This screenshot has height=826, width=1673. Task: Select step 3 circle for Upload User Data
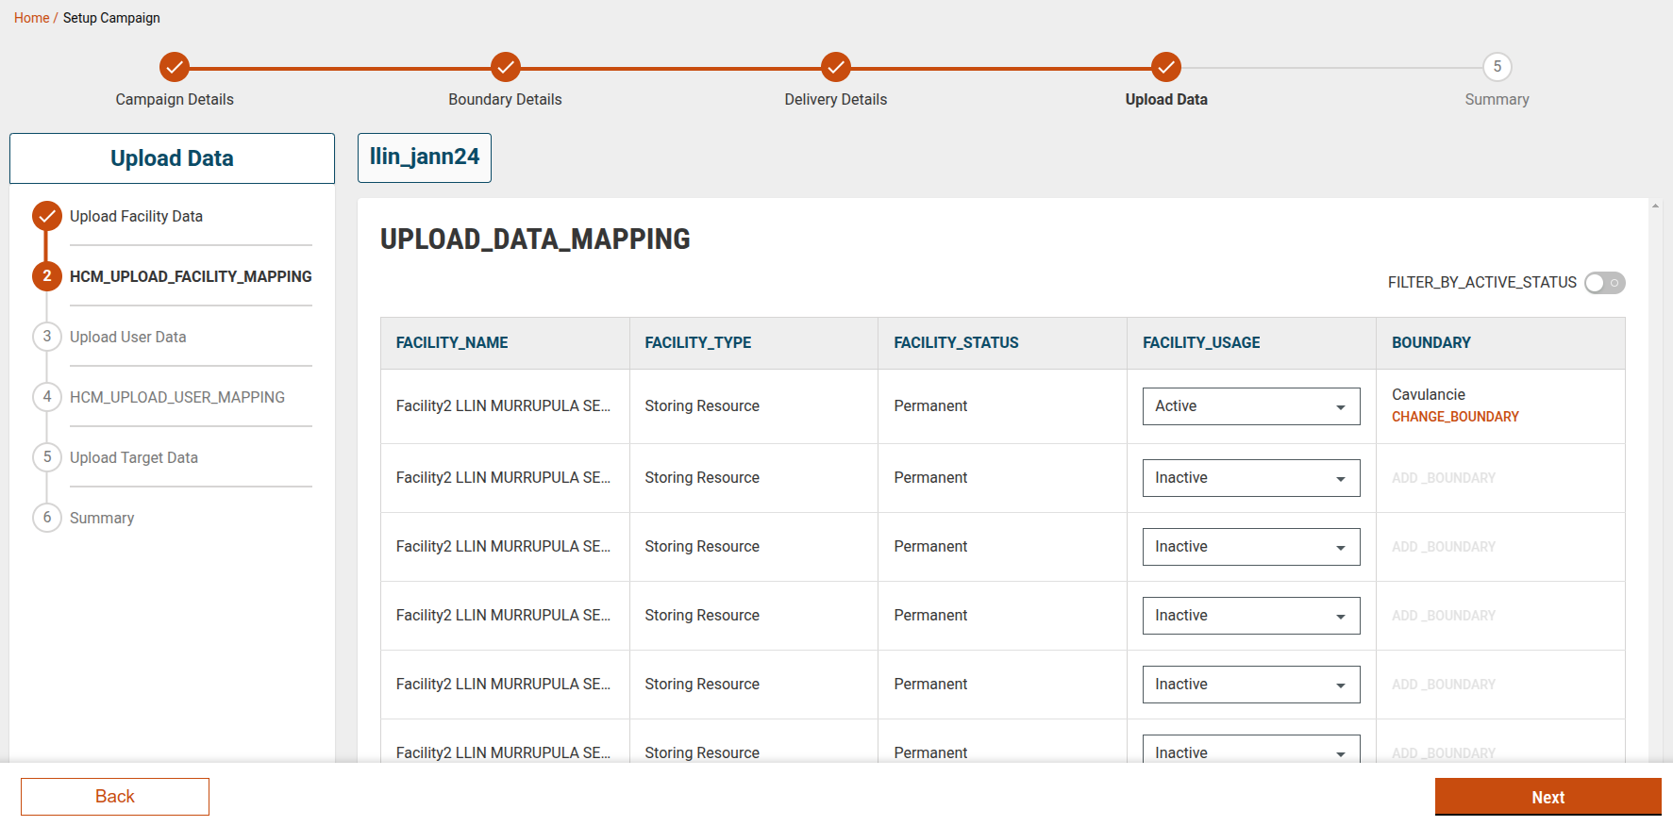click(x=47, y=337)
